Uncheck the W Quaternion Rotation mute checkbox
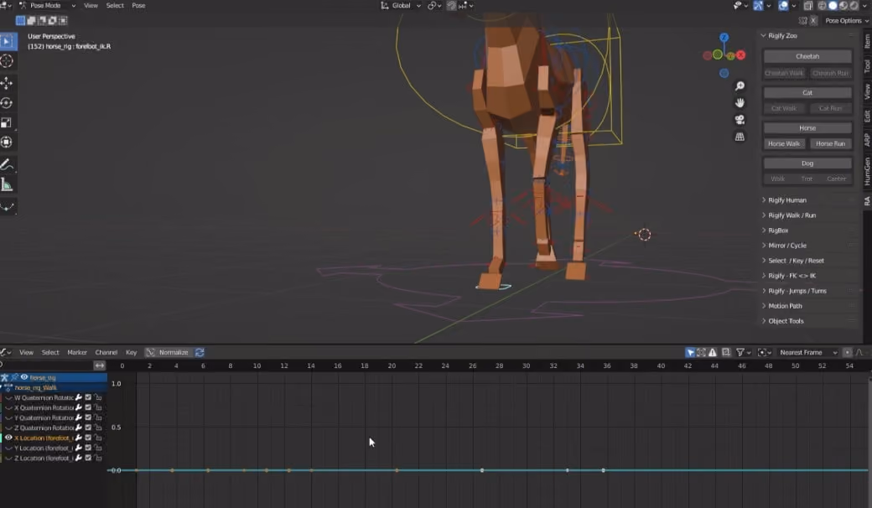 coord(88,397)
